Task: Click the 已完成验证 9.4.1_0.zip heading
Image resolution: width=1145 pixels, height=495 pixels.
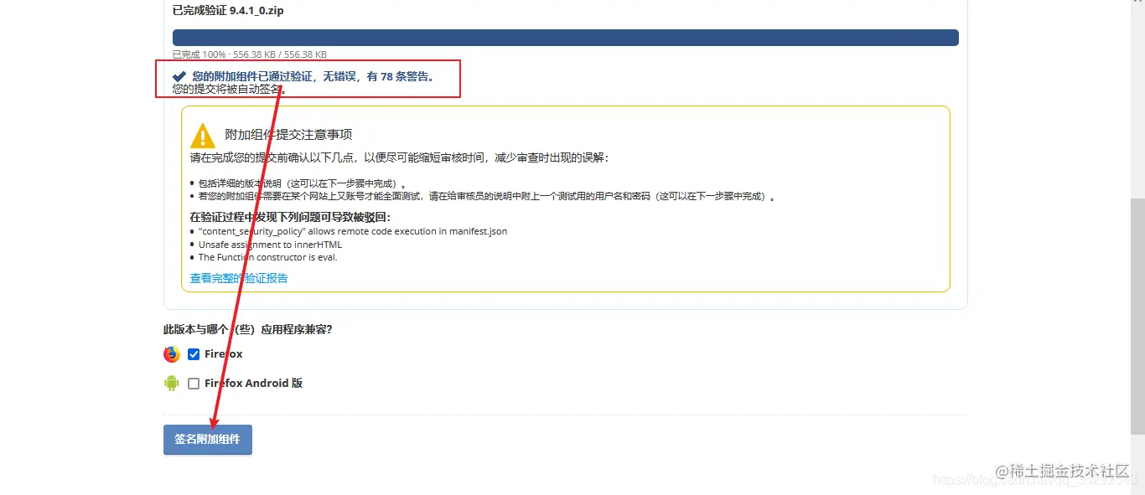Action: coord(228,11)
